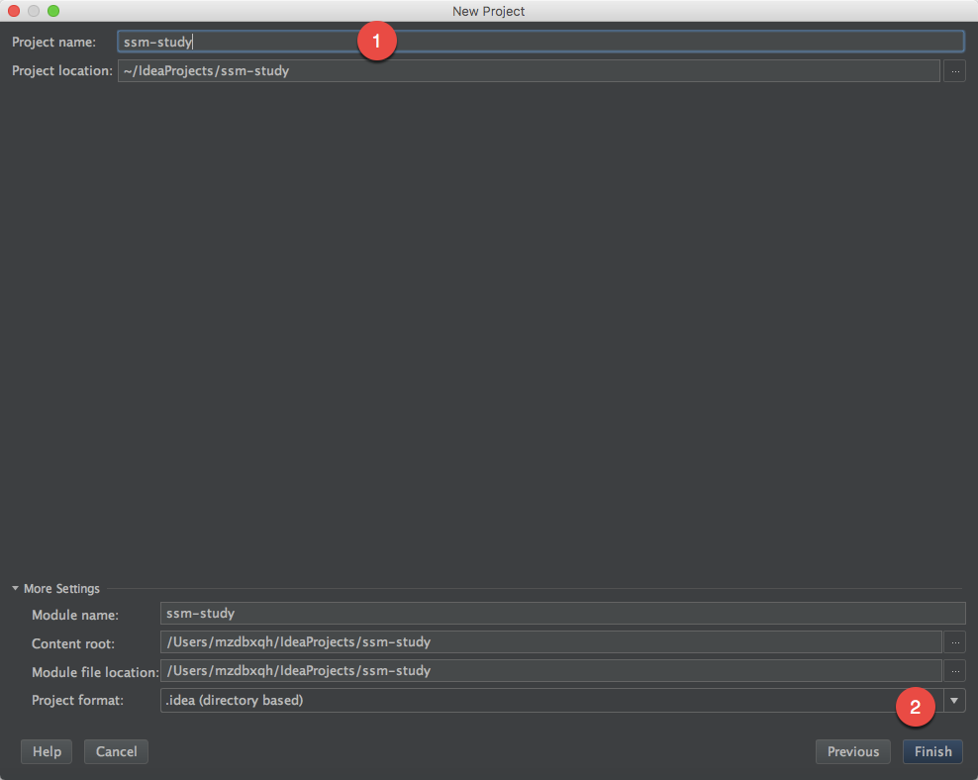
Task: Click the 'New Project' title text
Action: click(488, 11)
